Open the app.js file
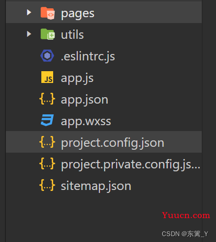 [77, 79]
